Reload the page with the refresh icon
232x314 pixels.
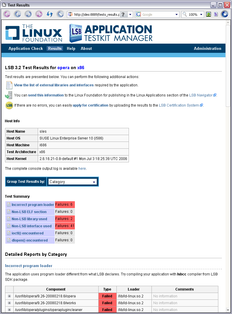[x=50, y=14]
